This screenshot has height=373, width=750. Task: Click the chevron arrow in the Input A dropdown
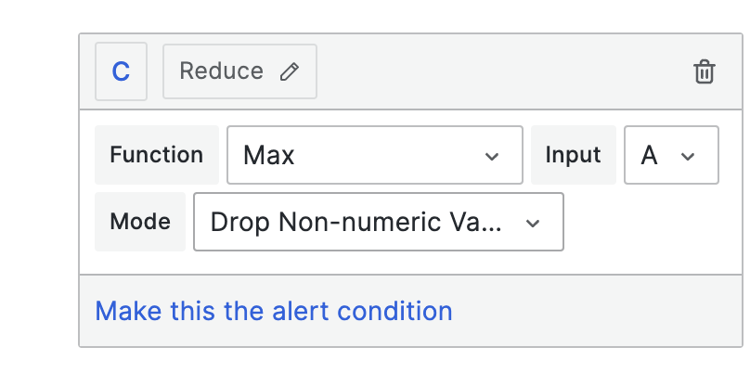(687, 156)
